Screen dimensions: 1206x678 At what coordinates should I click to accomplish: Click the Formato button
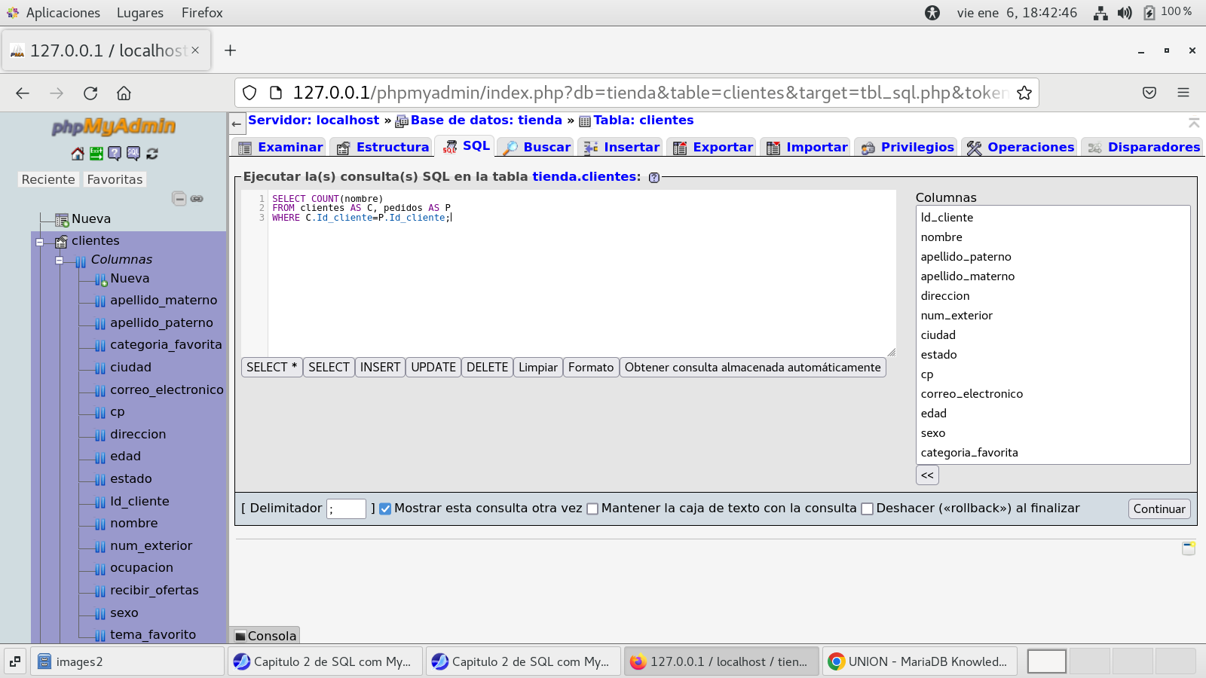[590, 368]
